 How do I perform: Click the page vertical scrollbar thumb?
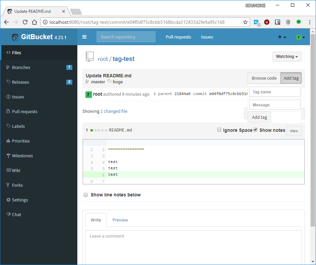(x=313, y=131)
